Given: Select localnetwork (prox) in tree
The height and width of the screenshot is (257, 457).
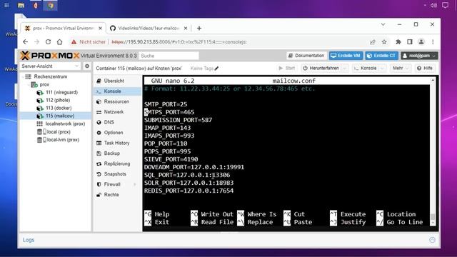Looking at the screenshot, I should pos(65,124).
